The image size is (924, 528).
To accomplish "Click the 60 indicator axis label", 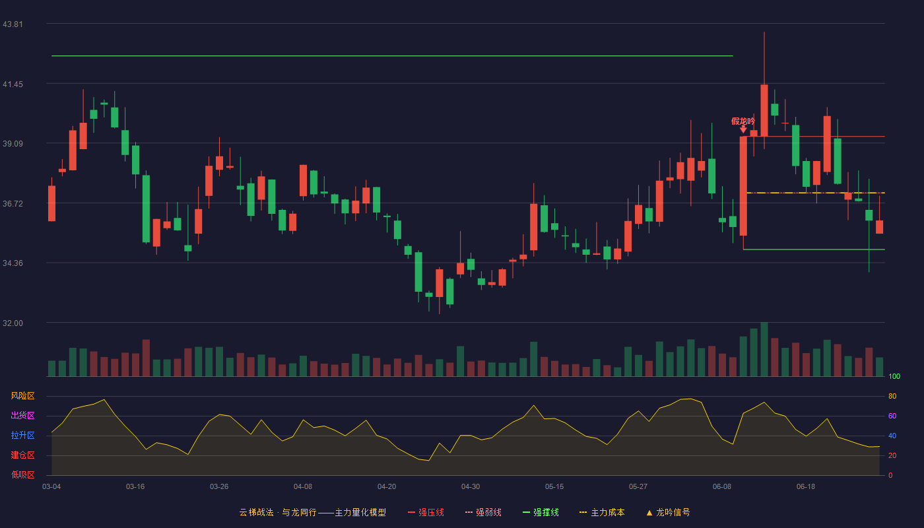I will coord(892,416).
